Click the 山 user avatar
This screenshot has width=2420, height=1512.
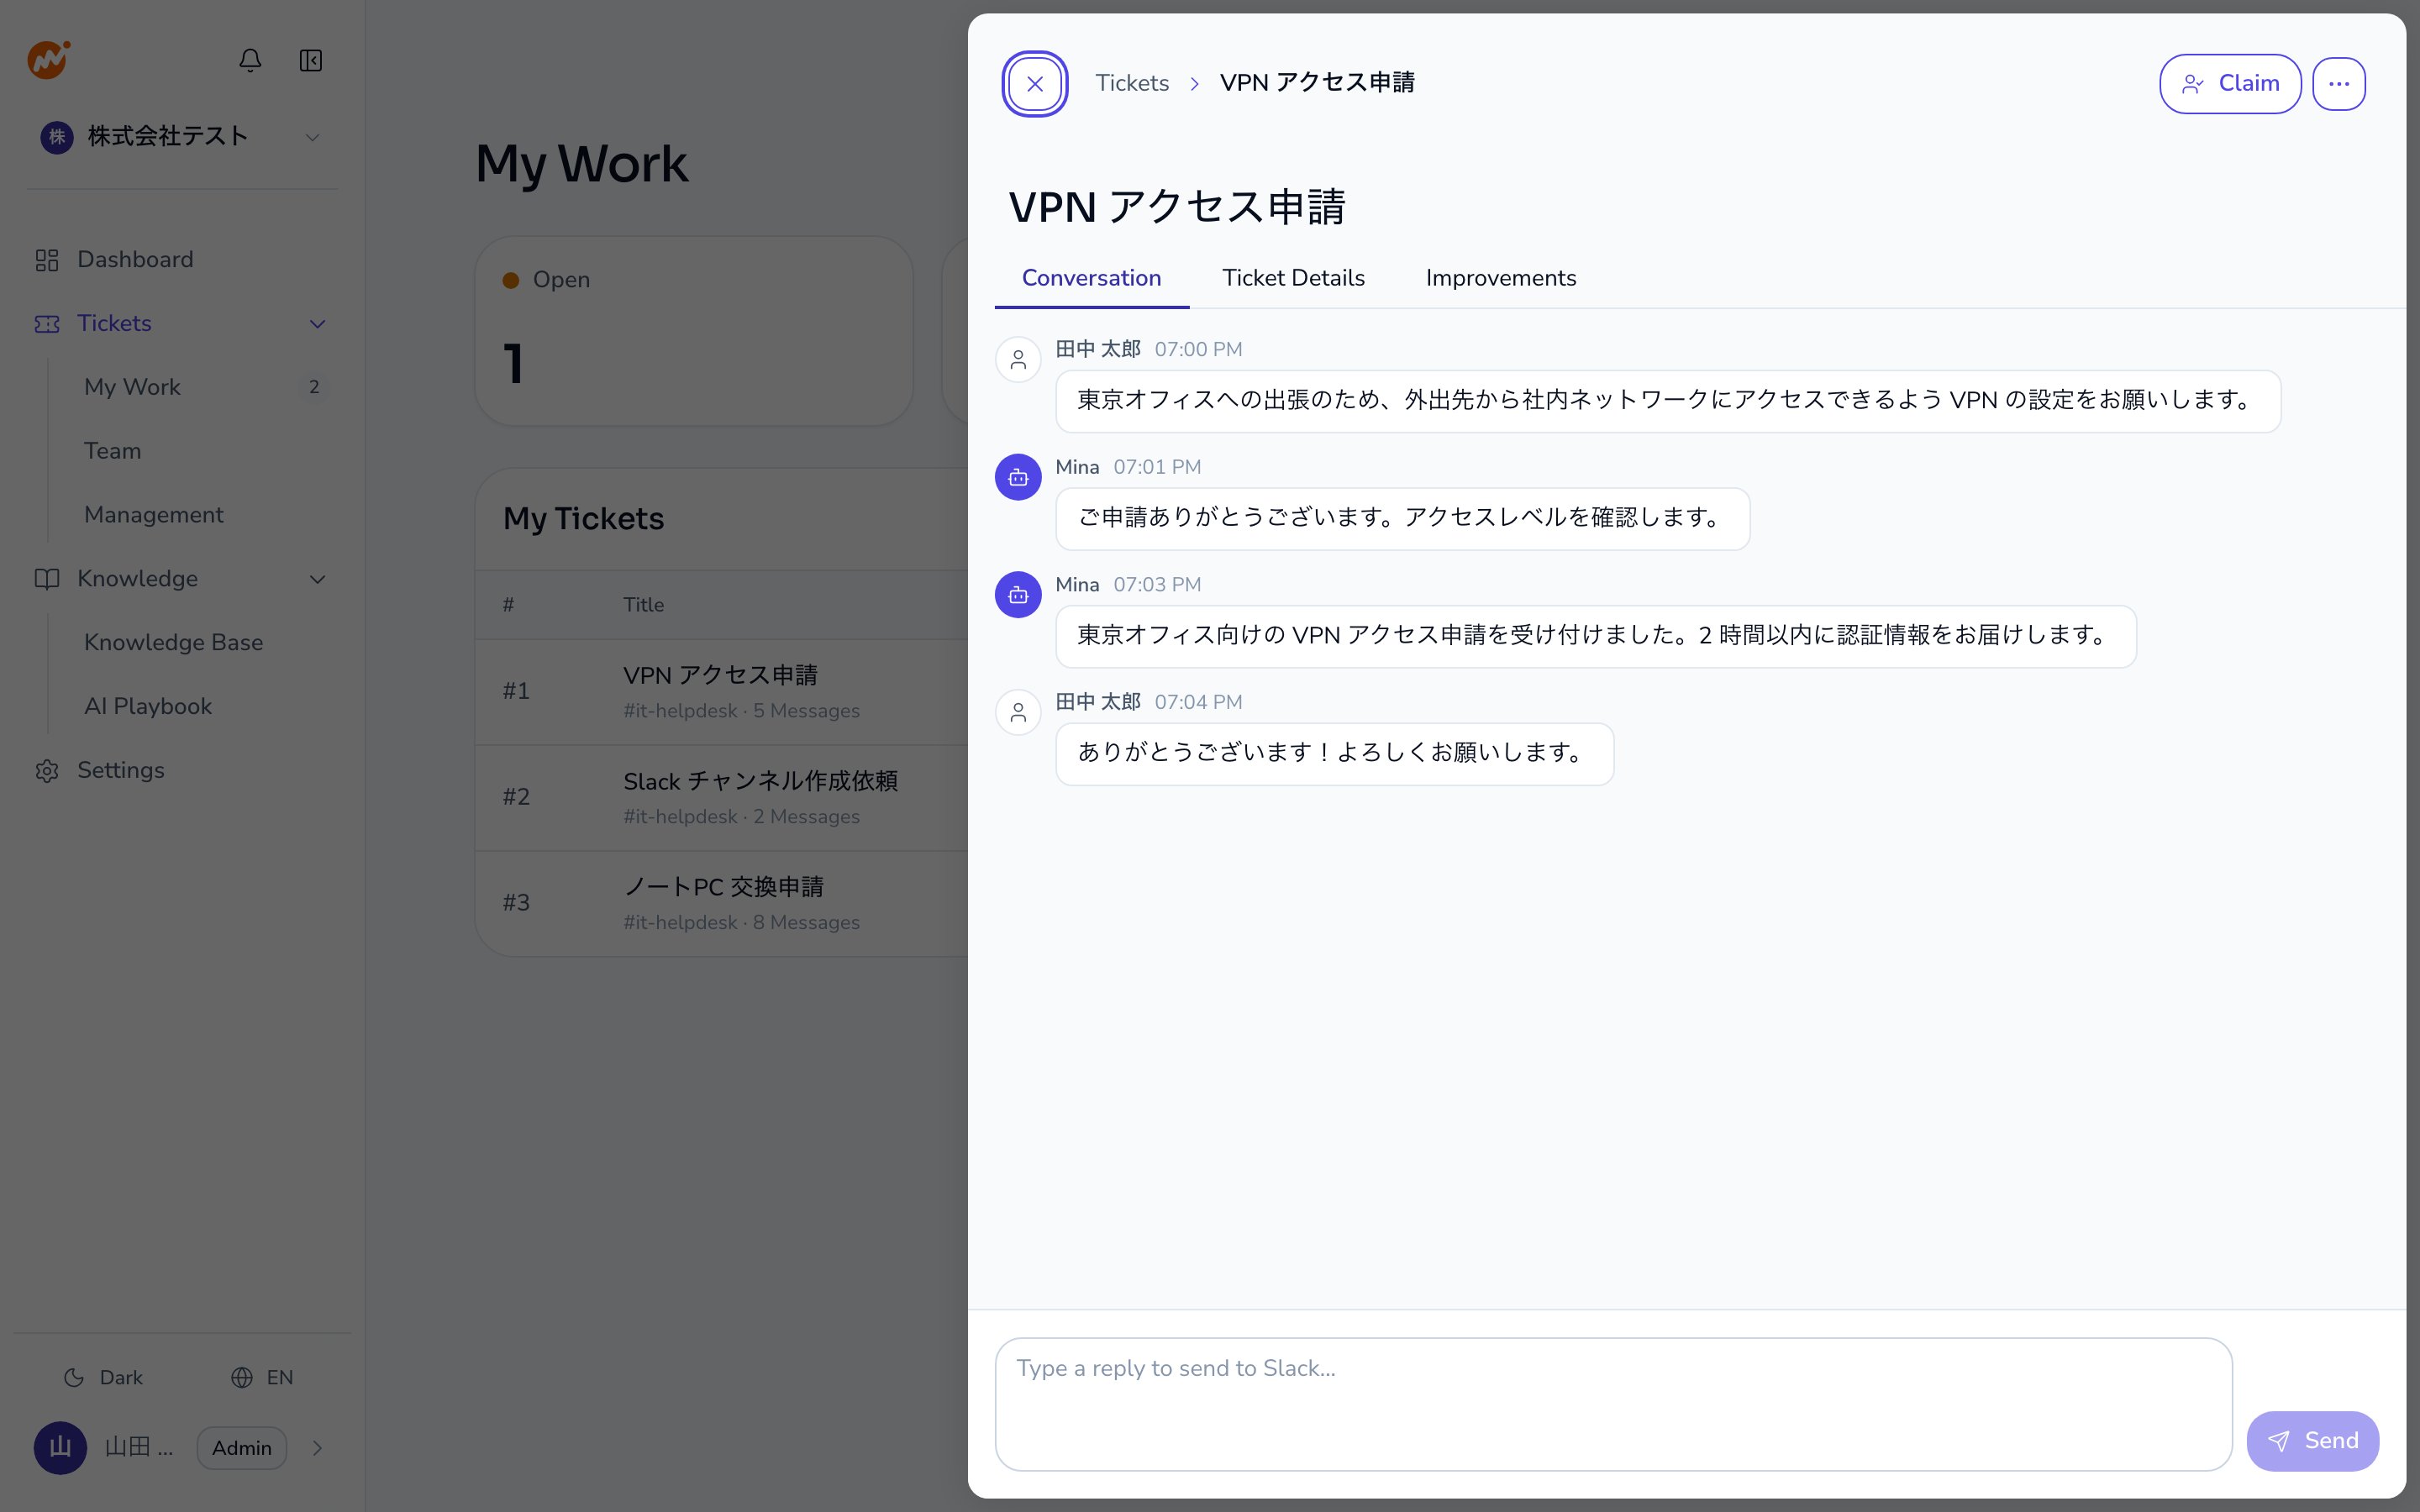point(60,1448)
